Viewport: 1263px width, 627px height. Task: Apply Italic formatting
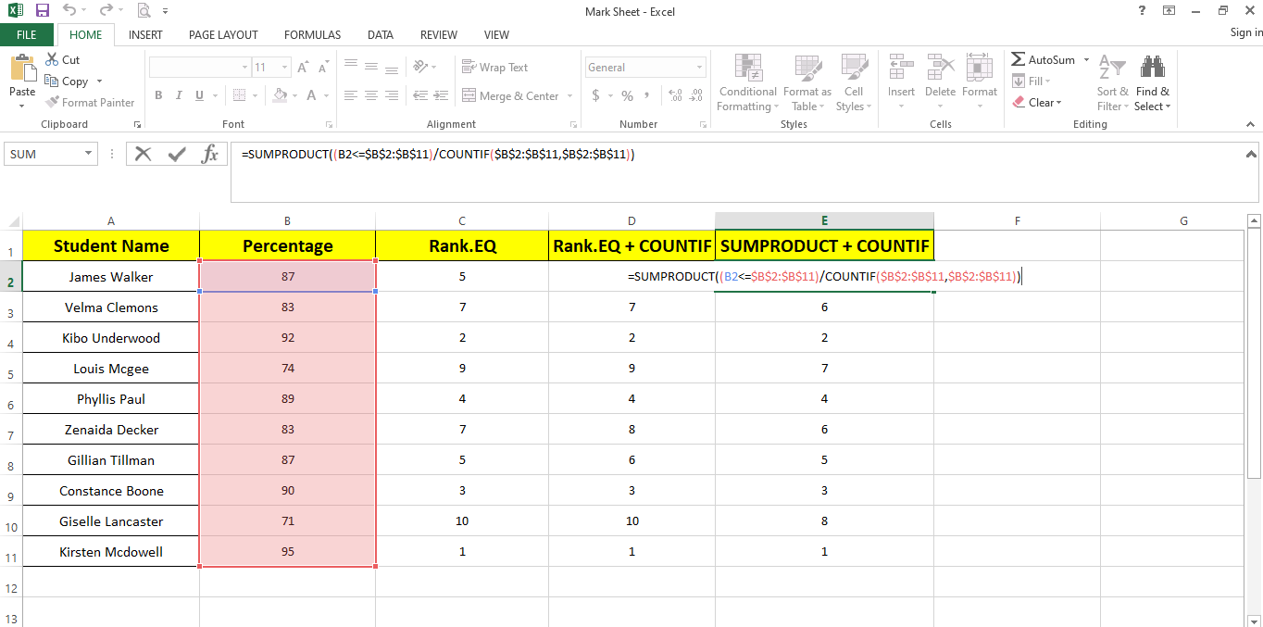pyautogui.click(x=178, y=94)
